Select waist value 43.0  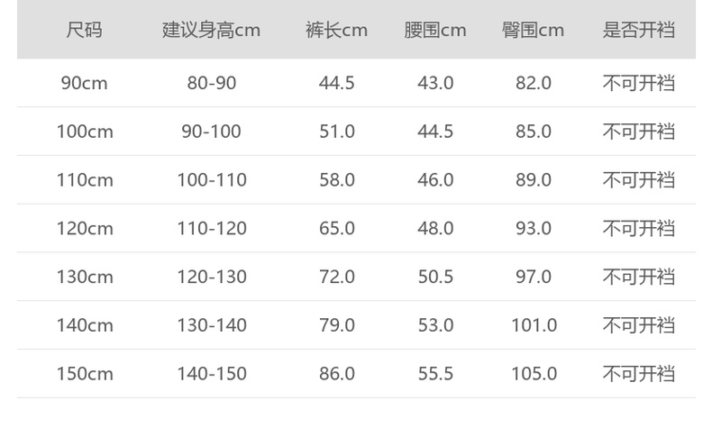pyautogui.click(x=435, y=83)
